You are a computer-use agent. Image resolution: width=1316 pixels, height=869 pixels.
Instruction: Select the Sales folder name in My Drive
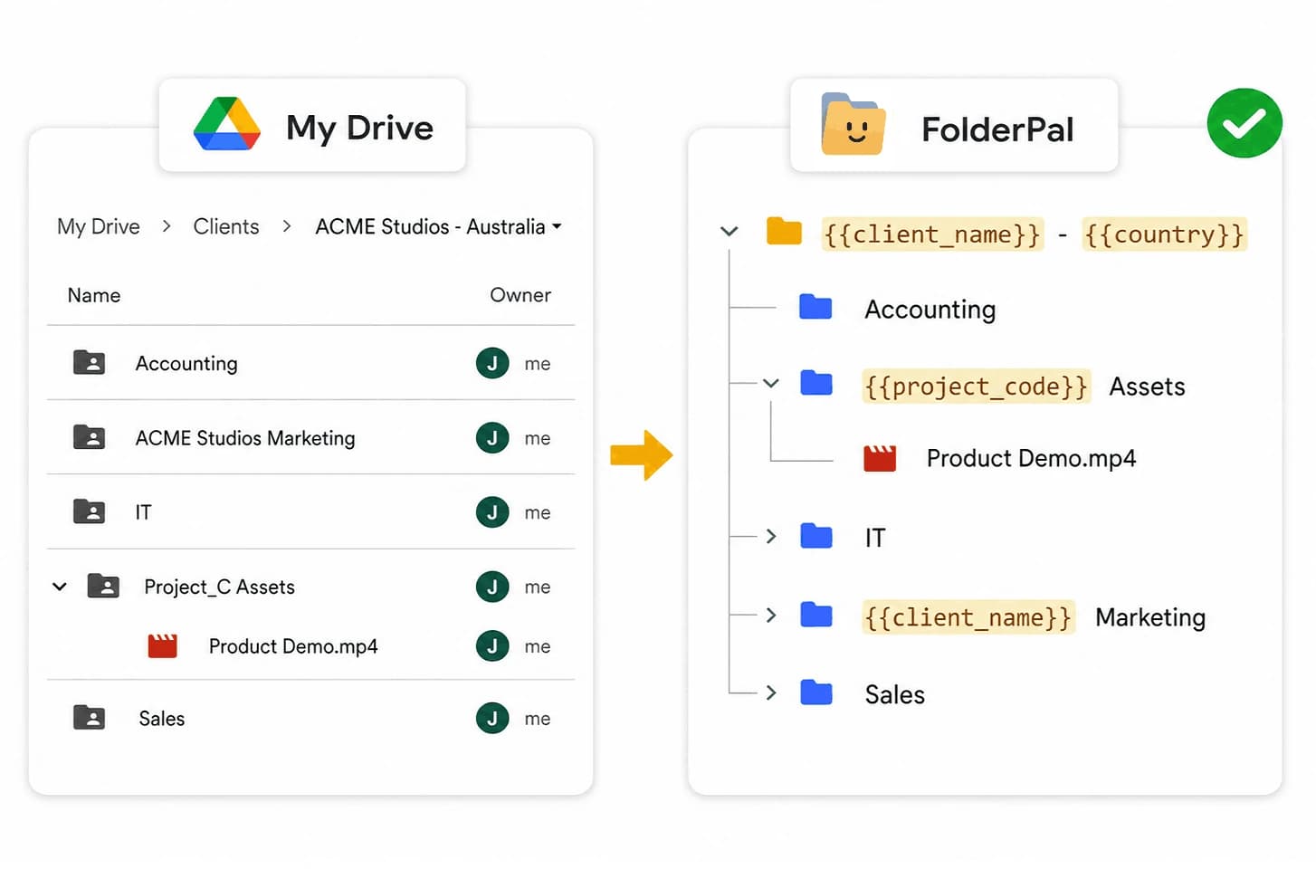(x=162, y=719)
